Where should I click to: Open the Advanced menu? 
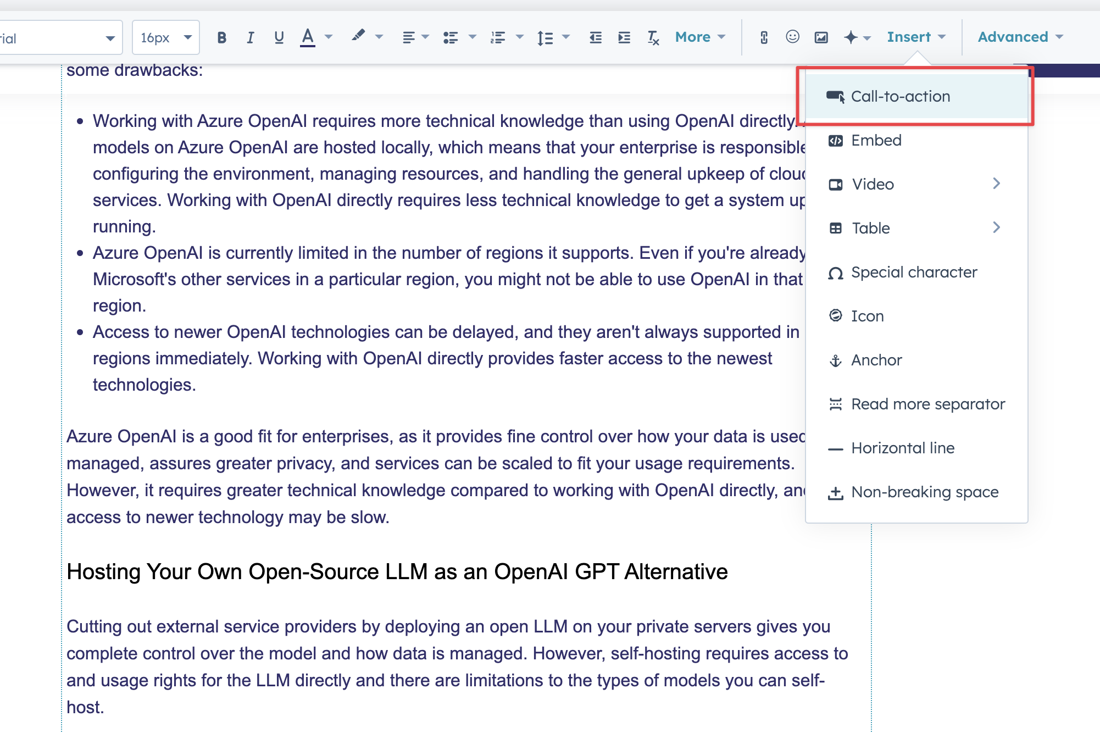pos(1020,37)
